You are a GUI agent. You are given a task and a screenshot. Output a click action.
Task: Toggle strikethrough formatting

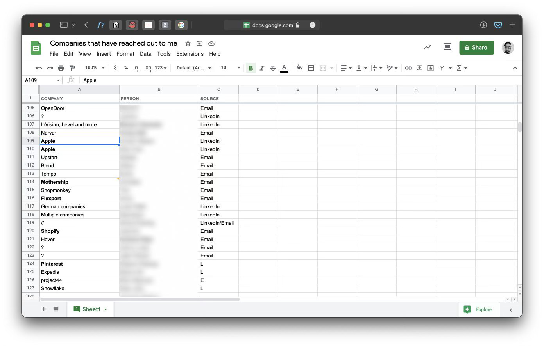pos(273,68)
